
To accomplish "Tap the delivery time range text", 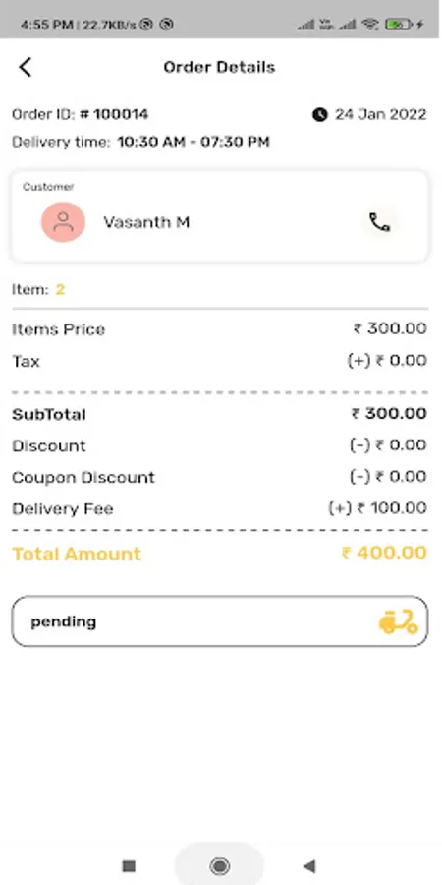I will point(193,142).
